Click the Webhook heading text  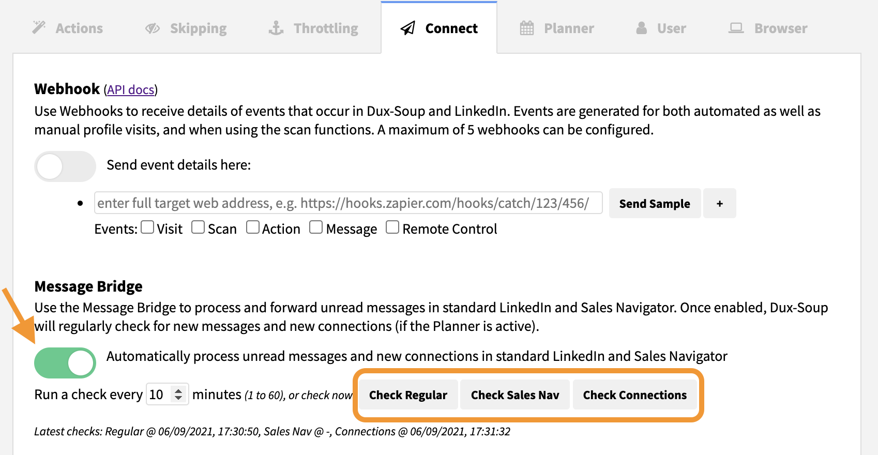[67, 89]
